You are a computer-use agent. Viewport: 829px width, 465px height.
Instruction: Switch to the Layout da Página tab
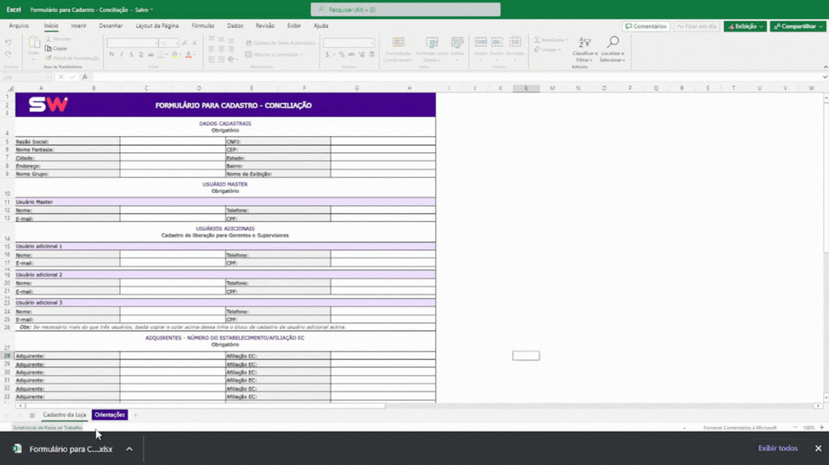click(157, 25)
